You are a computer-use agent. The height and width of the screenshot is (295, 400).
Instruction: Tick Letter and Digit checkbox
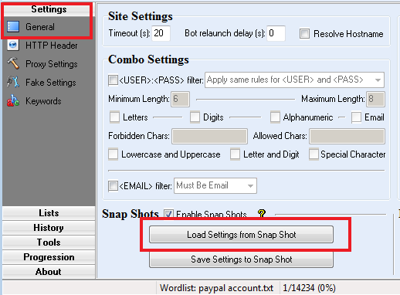235,154
